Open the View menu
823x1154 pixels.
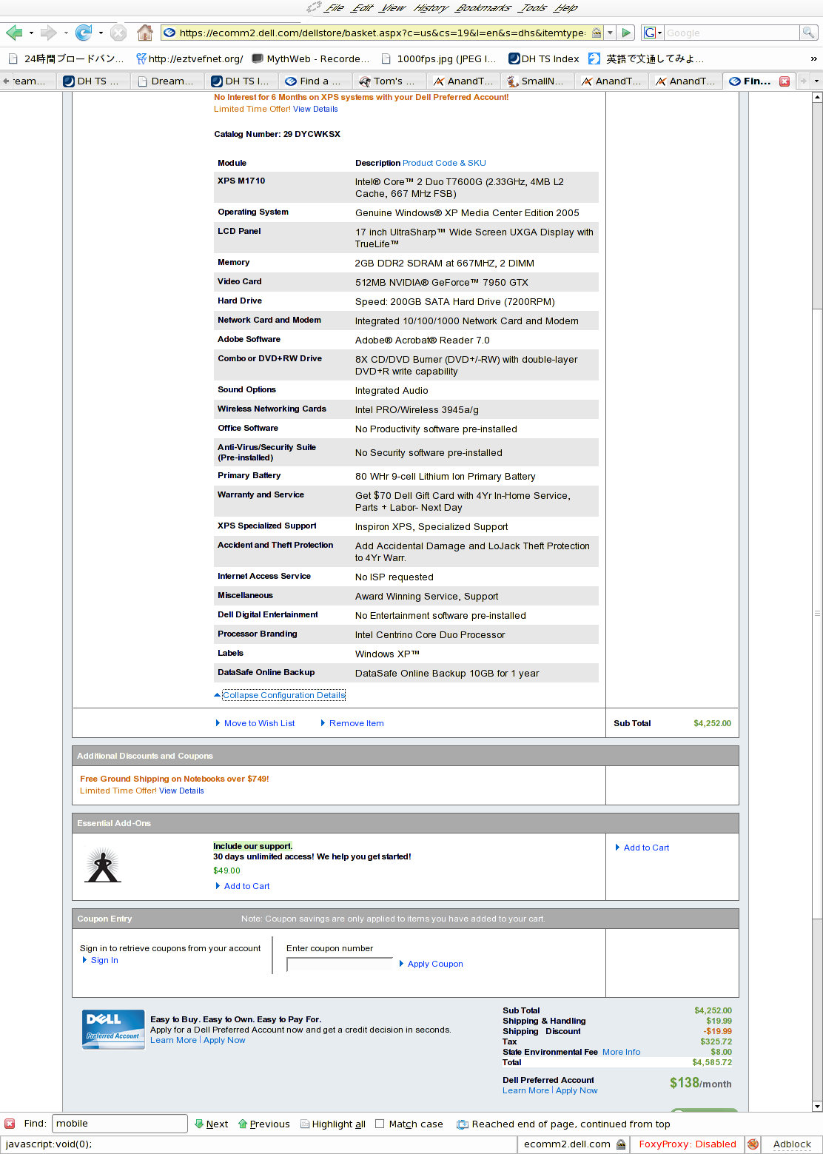[x=393, y=8]
